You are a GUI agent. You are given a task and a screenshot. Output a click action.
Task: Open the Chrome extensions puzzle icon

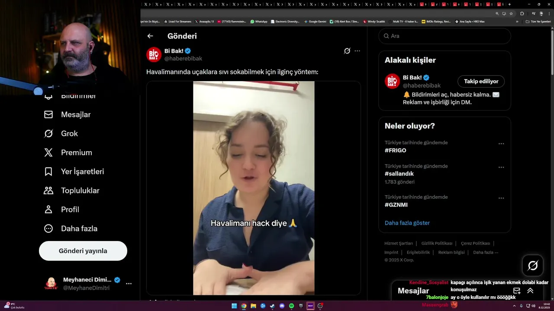click(x=522, y=13)
